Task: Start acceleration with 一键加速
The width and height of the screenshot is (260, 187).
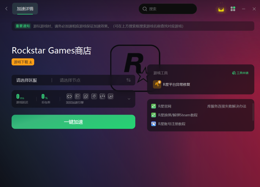Action: [73, 122]
